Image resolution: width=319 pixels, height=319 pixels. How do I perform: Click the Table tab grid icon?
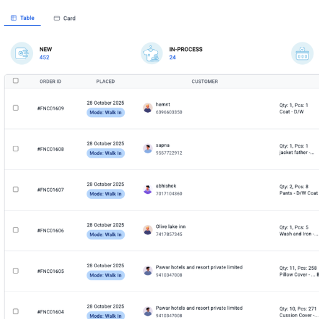[14, 18]
